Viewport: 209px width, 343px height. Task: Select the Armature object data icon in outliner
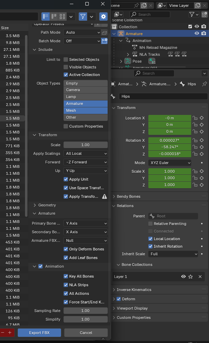[121, 33]
